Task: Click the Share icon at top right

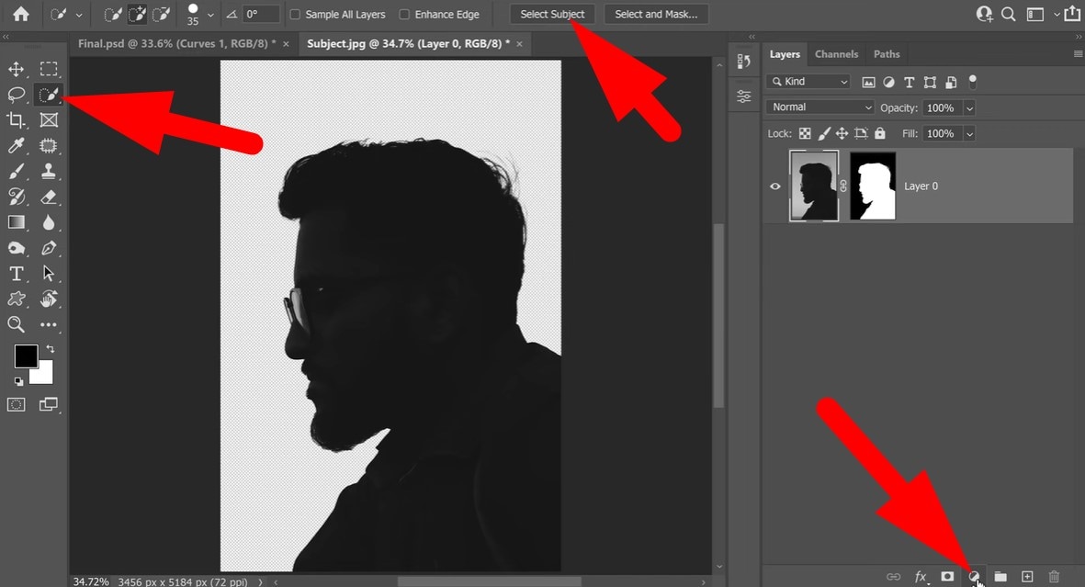Action: pyautogui.click(x=1072, y=13)
